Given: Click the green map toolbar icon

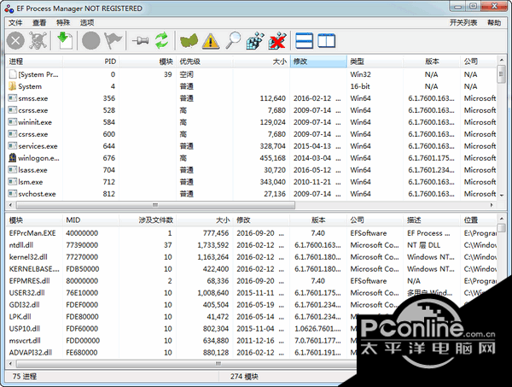Looking at the screenshot, I should point(189,41).
